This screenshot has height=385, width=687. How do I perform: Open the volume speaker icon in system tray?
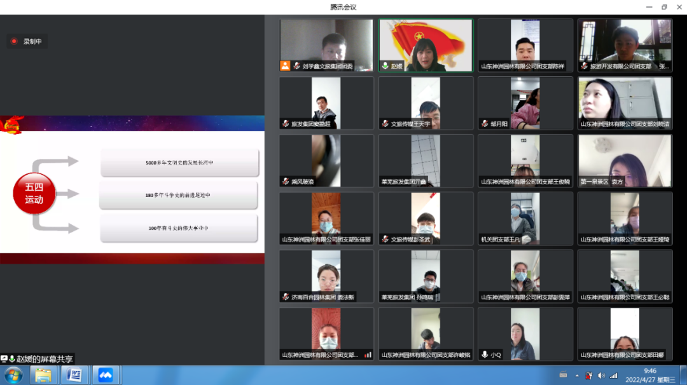coord(601,375)
